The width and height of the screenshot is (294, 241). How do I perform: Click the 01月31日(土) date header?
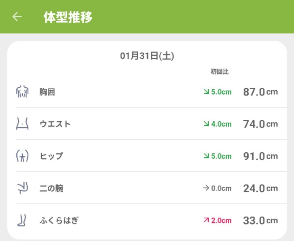[147, 56]
